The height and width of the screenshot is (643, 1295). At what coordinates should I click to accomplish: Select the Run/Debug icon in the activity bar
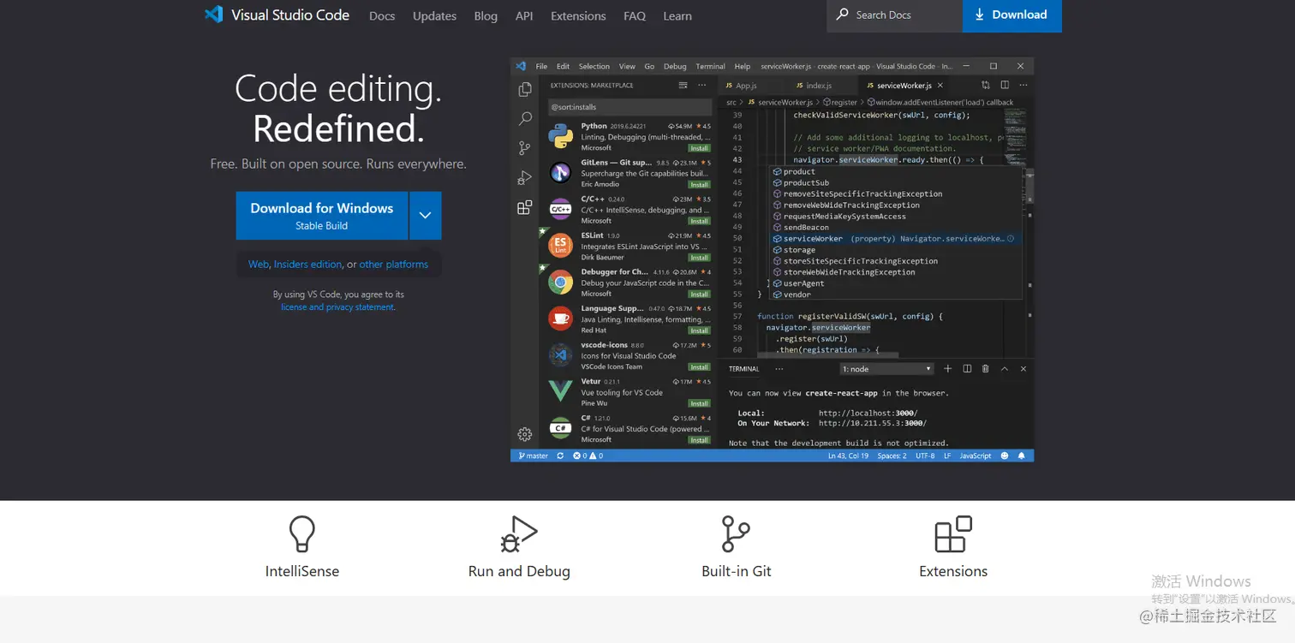525,178
